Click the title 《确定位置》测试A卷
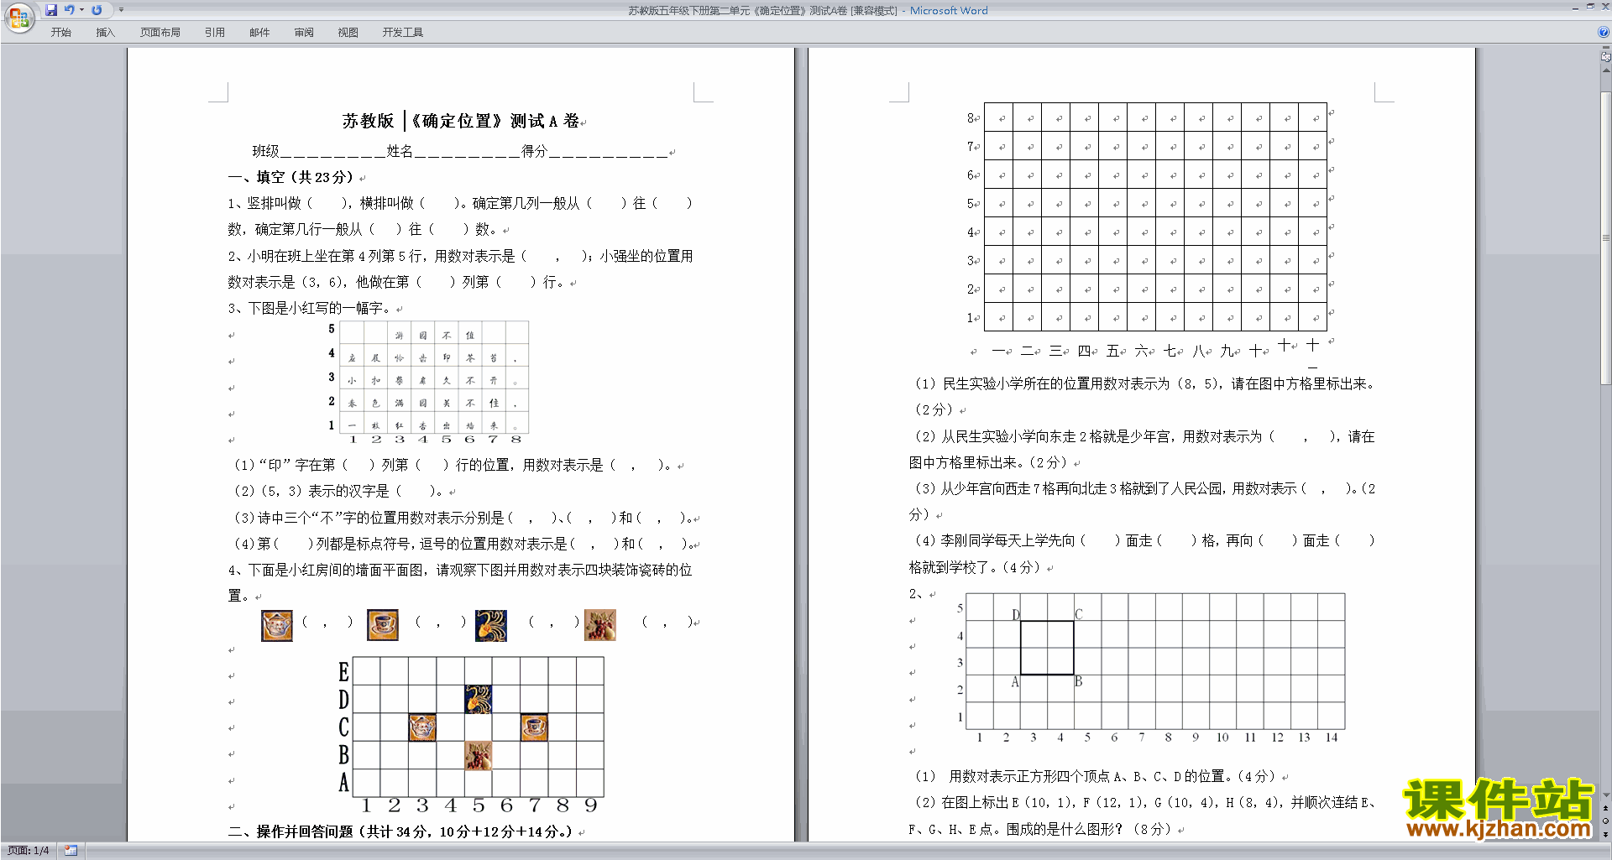Viewport: 1612px width, 860px height. point(495,121)
